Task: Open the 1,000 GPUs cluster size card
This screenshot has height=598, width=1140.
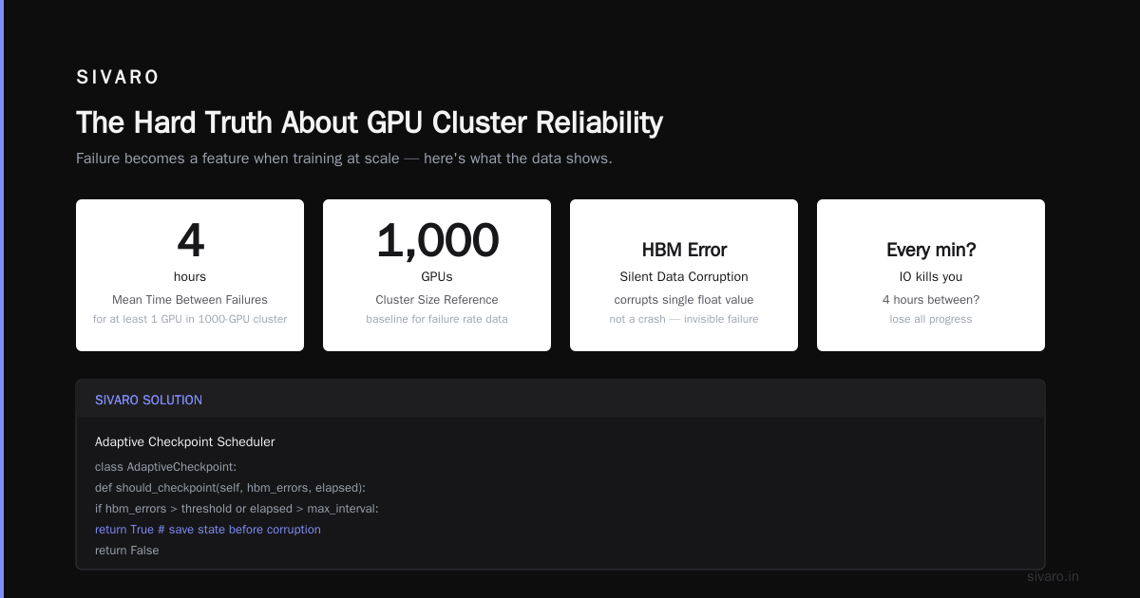Action: pyautogui.click(x=437, y=275)
